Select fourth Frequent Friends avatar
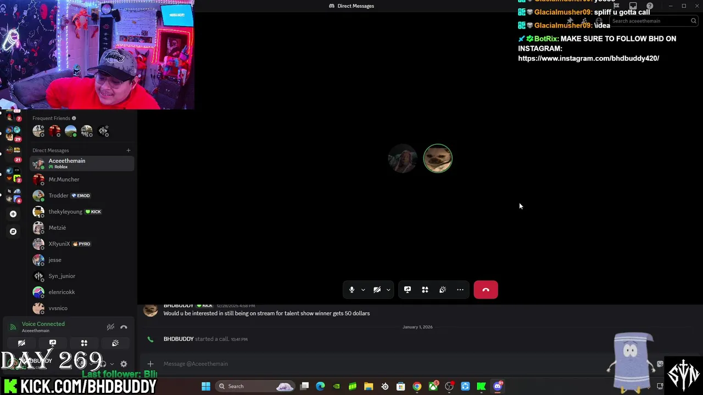 tap(87, 131)
